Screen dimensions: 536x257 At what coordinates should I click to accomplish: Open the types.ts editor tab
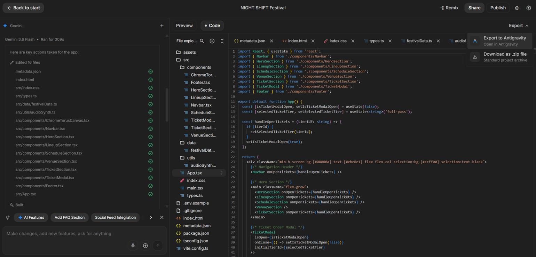[x=374, y=41]
